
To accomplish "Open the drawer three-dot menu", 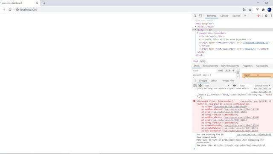I will click(195, 81).
